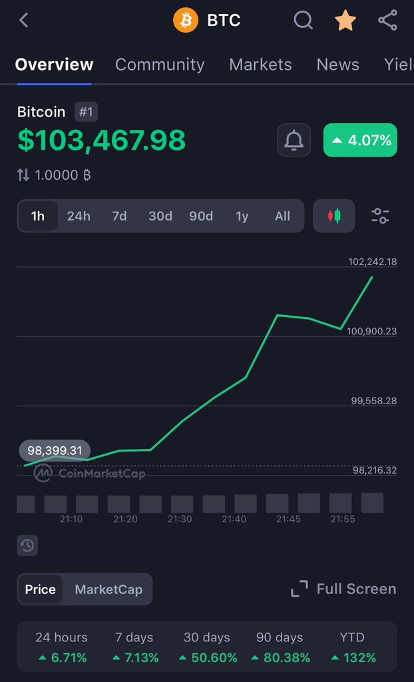Tap the 21:30 time axis label
The width and height of the screenshot is (414, 682).
(180, 519)
